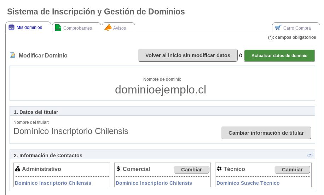Click the green document Comprobantes icon
Image resolution: width=324 pixels, height=195 pixels.
58,28
